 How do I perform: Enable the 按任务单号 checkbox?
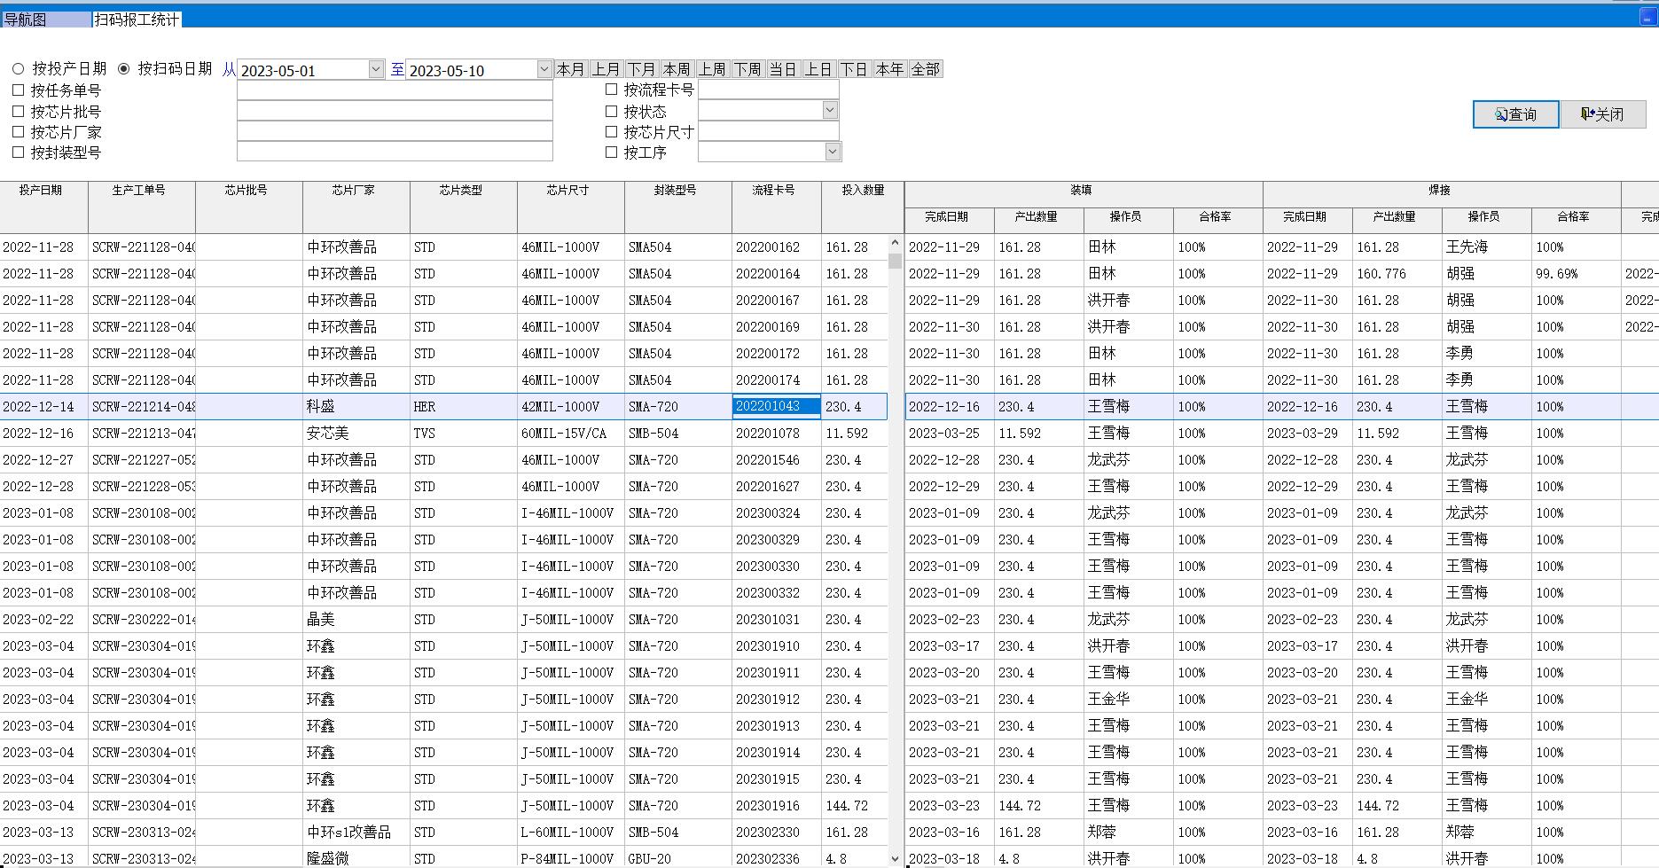pos(19,90)
